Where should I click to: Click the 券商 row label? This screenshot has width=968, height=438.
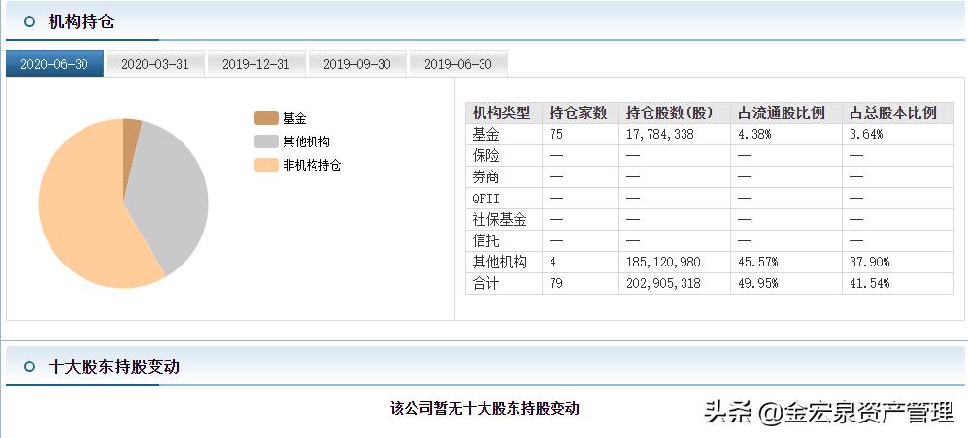point(485,177)
